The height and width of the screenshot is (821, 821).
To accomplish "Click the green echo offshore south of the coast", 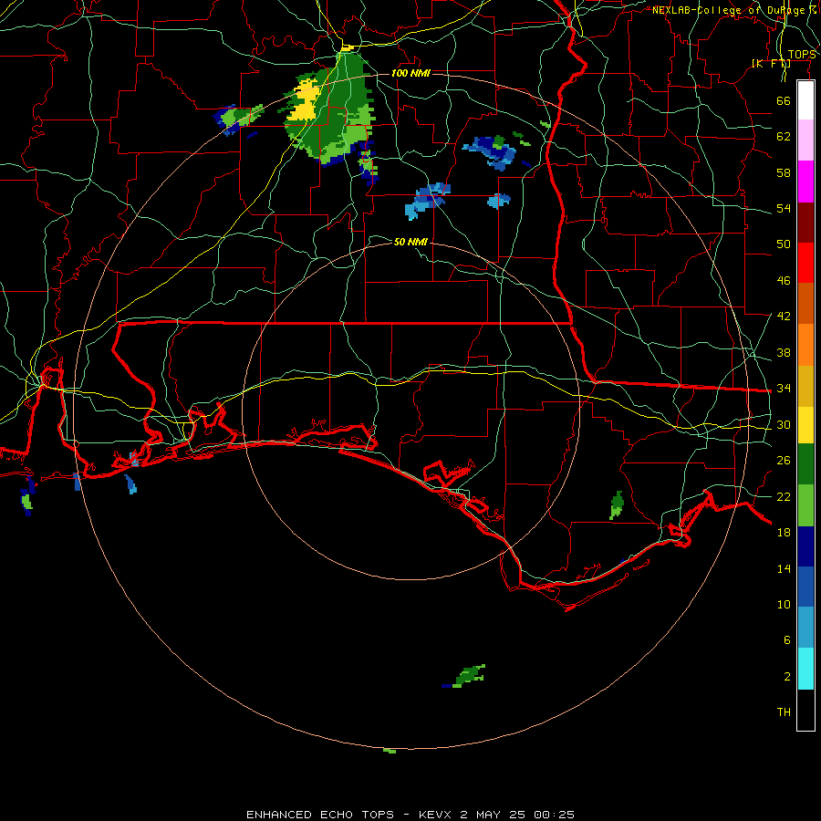I will 469,675.
